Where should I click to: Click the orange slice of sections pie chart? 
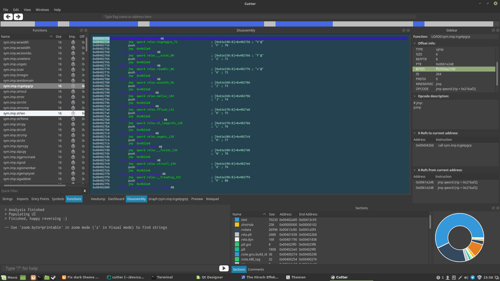[x=476, y=248]
